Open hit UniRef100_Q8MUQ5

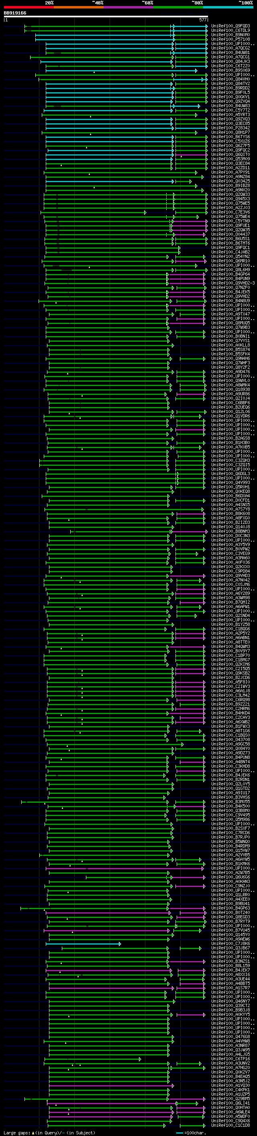(230, 323)
